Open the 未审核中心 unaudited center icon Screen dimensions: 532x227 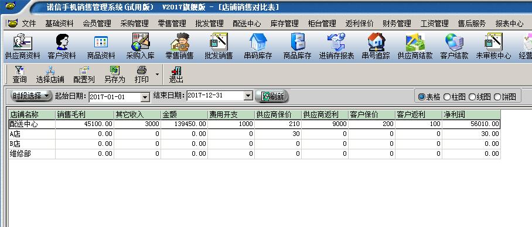pos(493,46)
